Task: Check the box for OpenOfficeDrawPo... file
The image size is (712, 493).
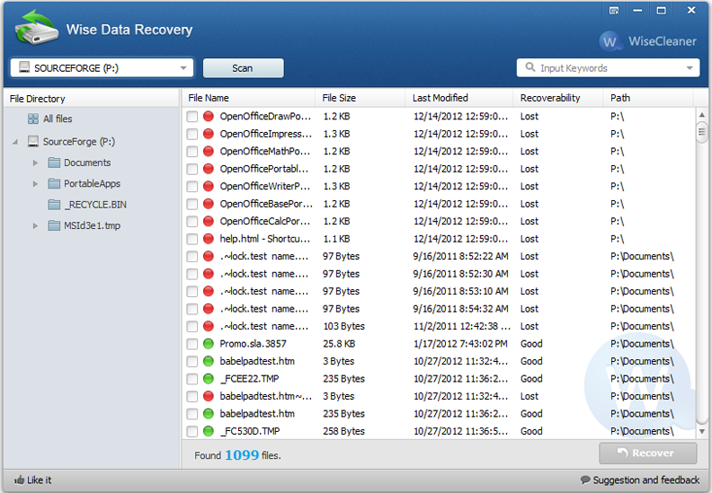Action: tap(192, 117)
